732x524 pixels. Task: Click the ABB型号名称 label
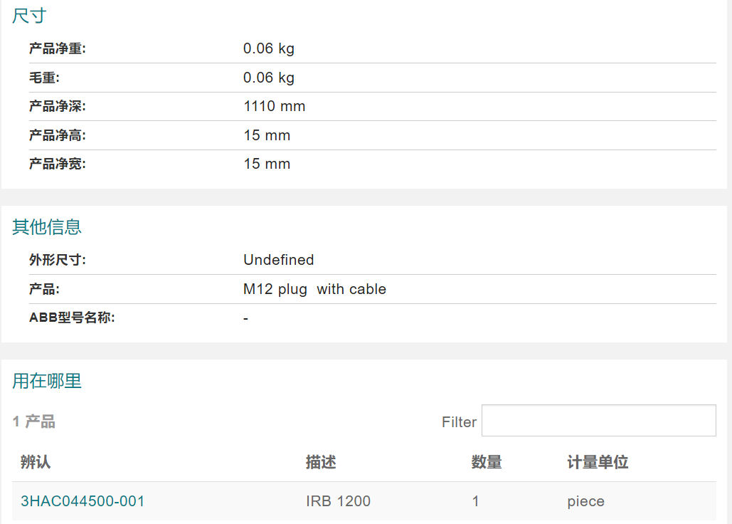pyautogui.click(x=72, y=318)
